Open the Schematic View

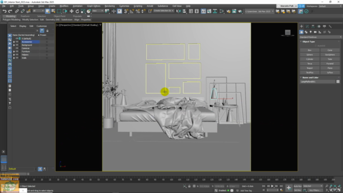tap(215, 11)
